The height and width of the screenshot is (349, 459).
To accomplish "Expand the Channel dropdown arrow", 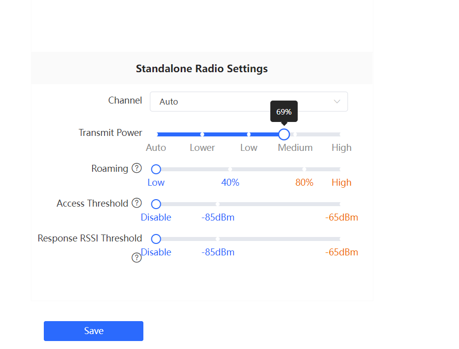I will tap(337, 102).
